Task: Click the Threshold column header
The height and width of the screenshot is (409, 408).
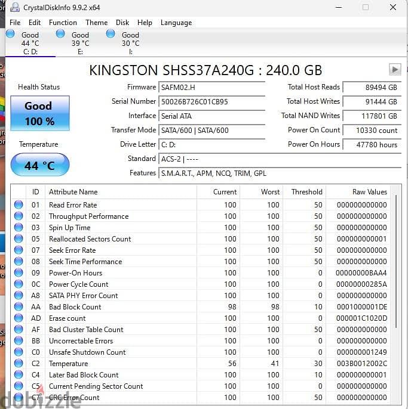Action: 305,192
